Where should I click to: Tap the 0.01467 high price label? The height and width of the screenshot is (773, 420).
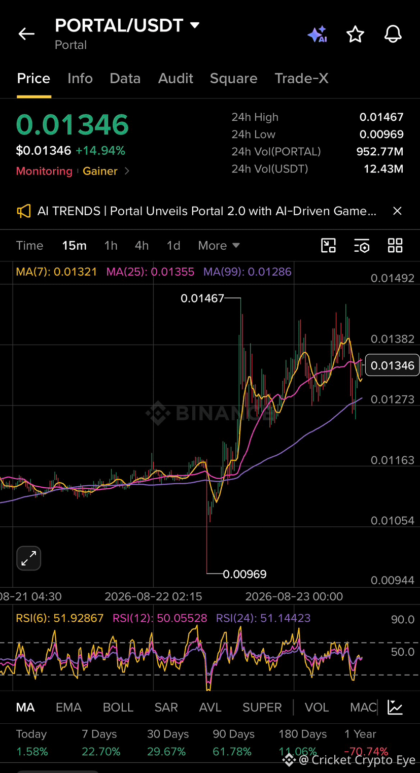[202, 298]
